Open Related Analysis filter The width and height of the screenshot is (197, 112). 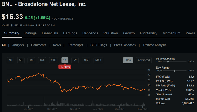(155, 45)
